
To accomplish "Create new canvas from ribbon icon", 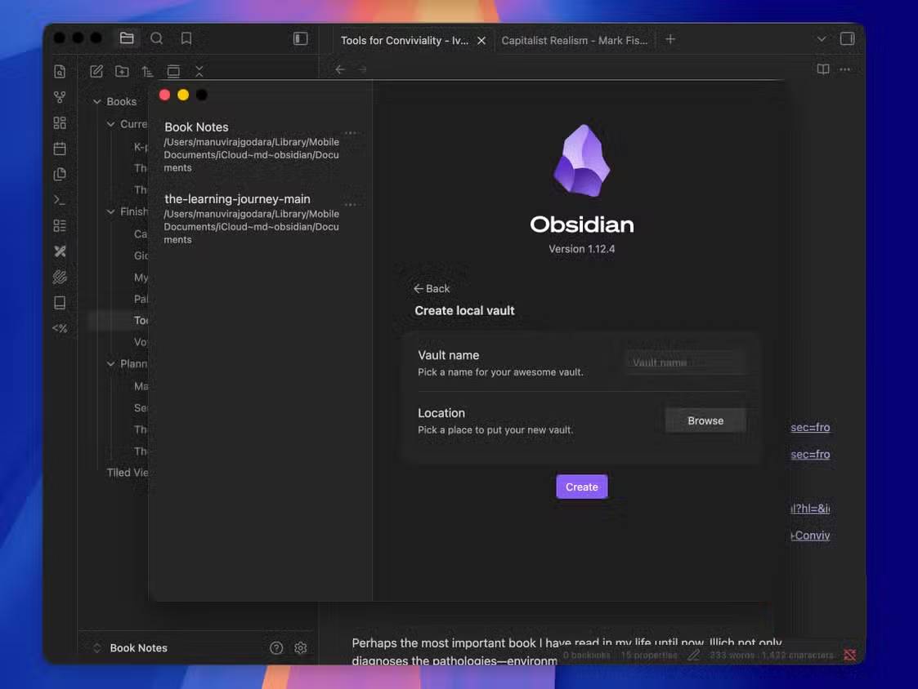I will (x=60, y=122).
